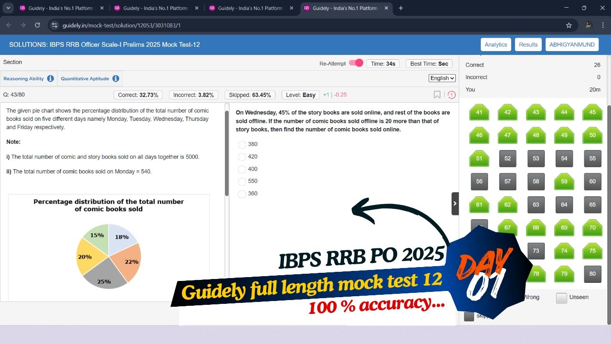Screen dimensions: 611x344
Task: Click the question palette scrollbar
Action: tap(608, 214)
